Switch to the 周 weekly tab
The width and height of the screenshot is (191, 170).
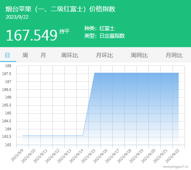[25, 55]
